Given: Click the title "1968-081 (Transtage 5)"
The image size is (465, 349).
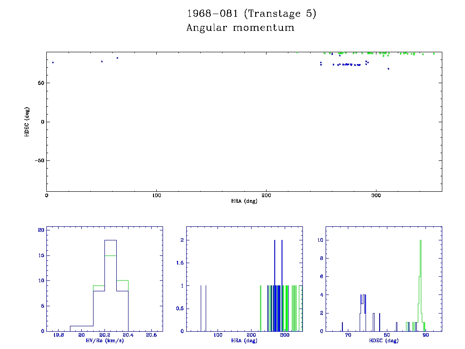Looking at the screenshot, I should click(252, 14).
